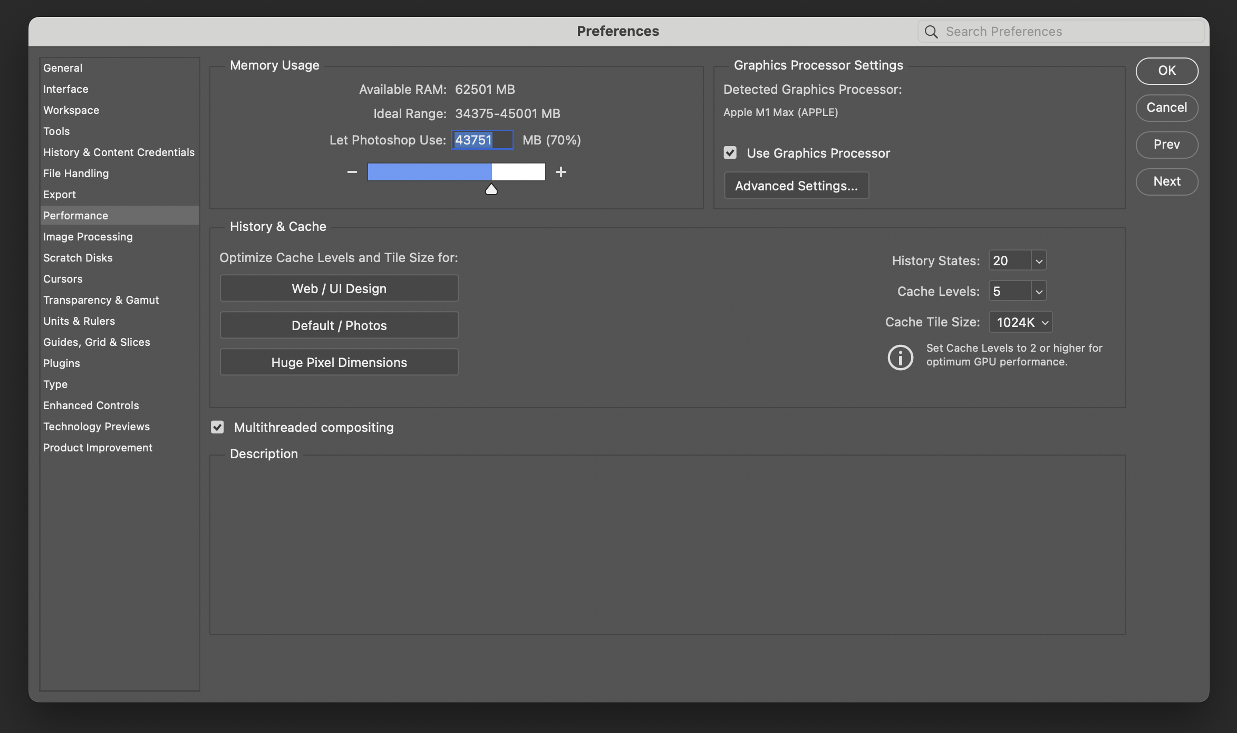Optimize cache for Web / UI Design
Screen dimensions: 1237x733
(339, 288)
